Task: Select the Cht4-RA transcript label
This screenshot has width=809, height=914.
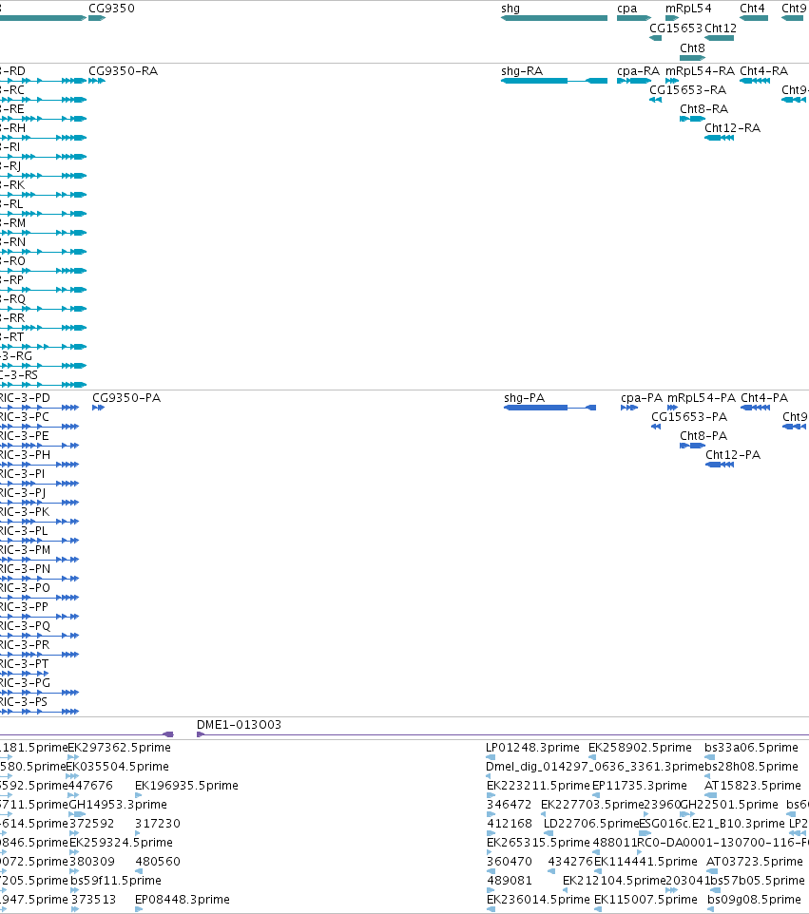Action: [764, 70]
